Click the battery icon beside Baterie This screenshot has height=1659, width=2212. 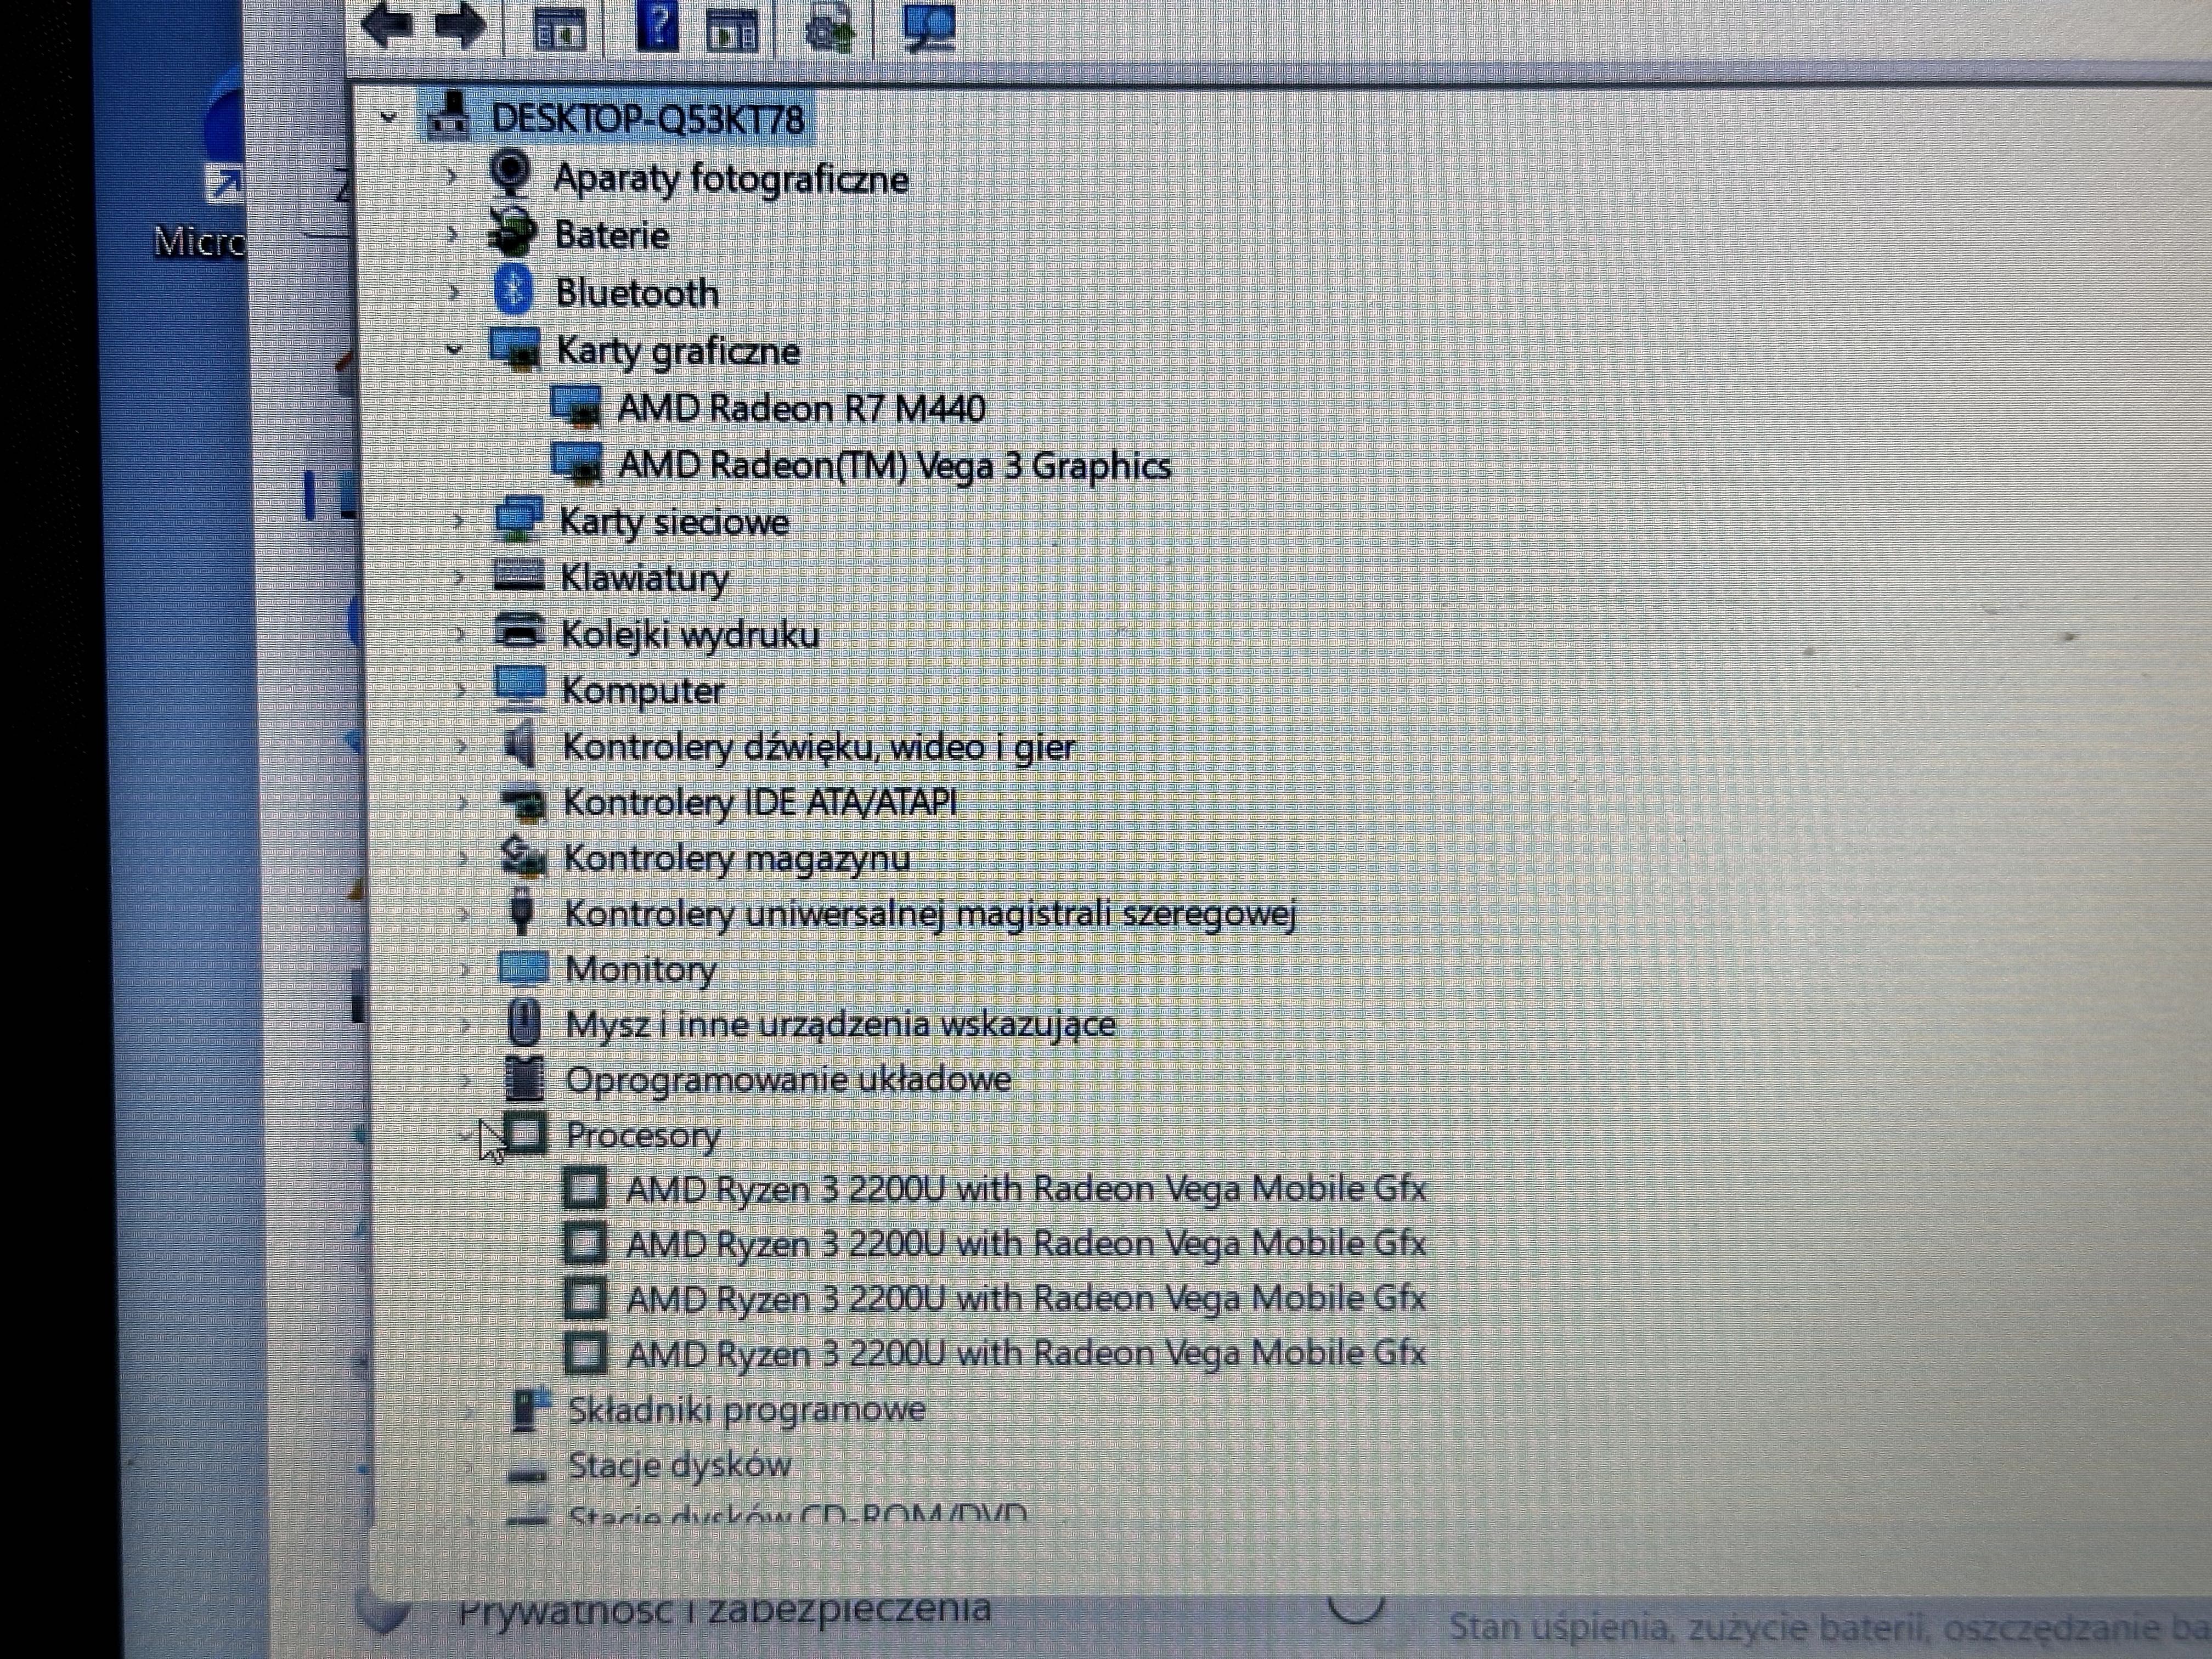512,232
